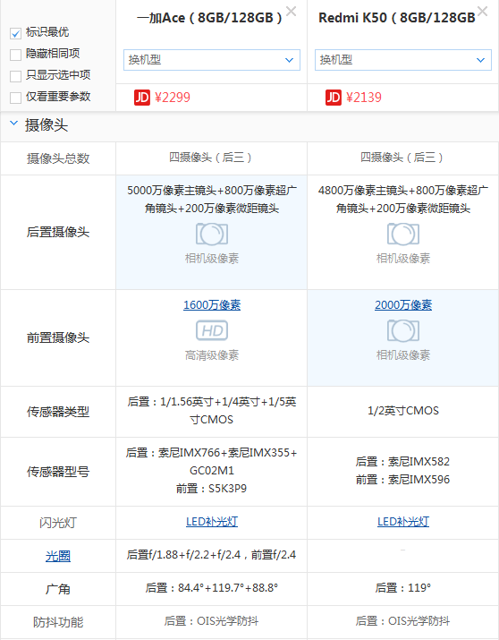499x640 pixels.
Task: Enable the 只显示选中项 checkbox
Action: [15, 76]
